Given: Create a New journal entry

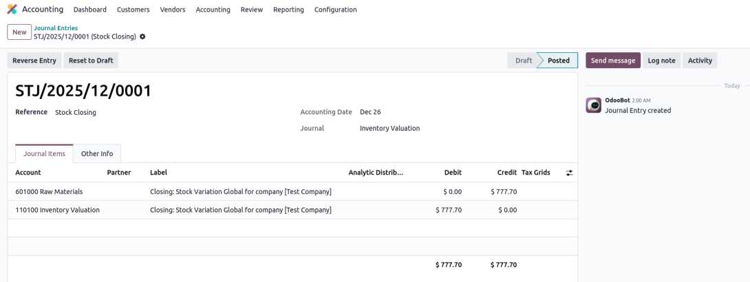Looking at the screenshot, I should point(19,32).
